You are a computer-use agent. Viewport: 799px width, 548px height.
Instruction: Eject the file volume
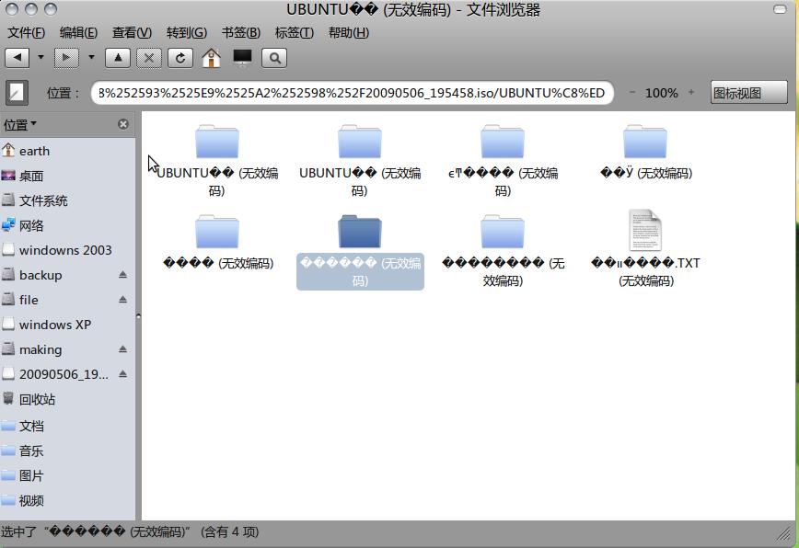pos(122,300)
